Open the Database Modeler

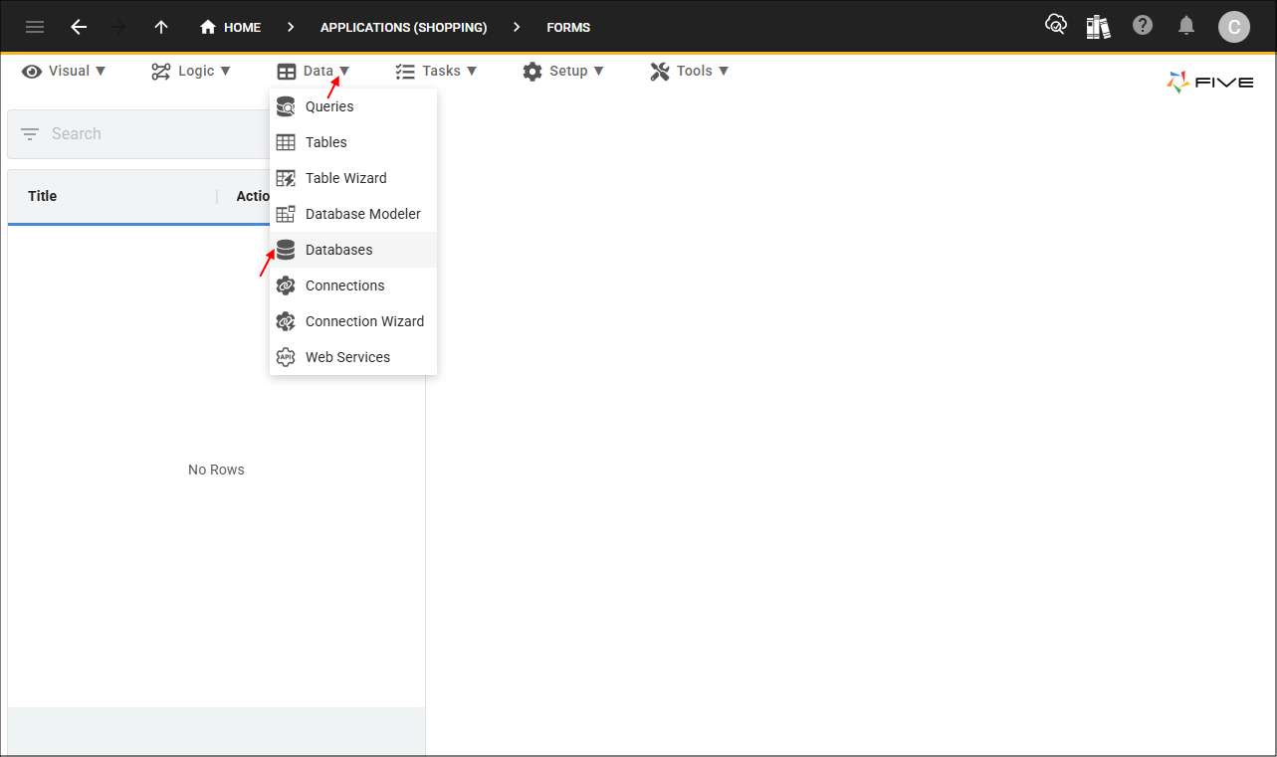point(362,214)
